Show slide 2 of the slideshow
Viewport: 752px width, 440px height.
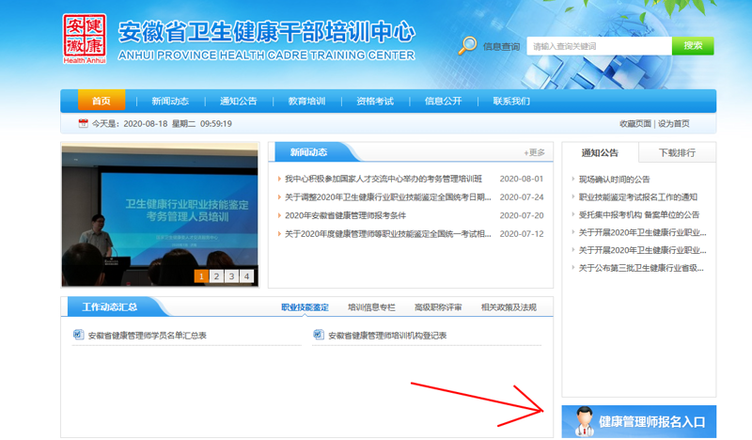coord(216,276)
